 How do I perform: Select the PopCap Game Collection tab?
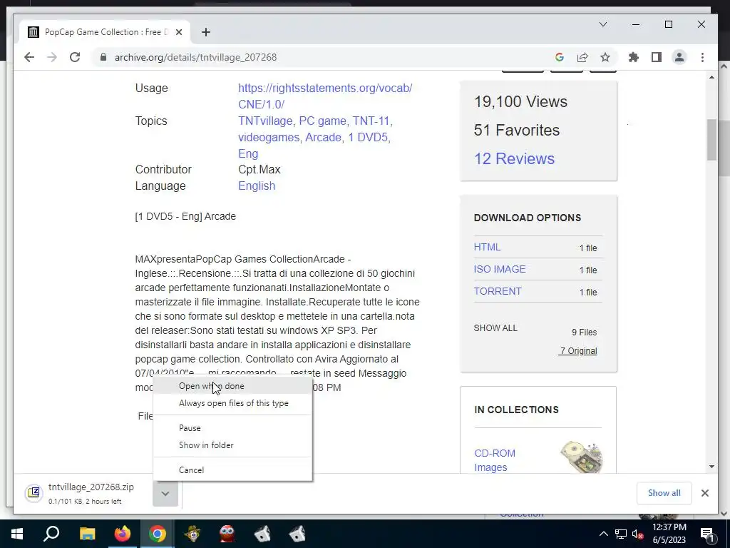coord(105,32)
